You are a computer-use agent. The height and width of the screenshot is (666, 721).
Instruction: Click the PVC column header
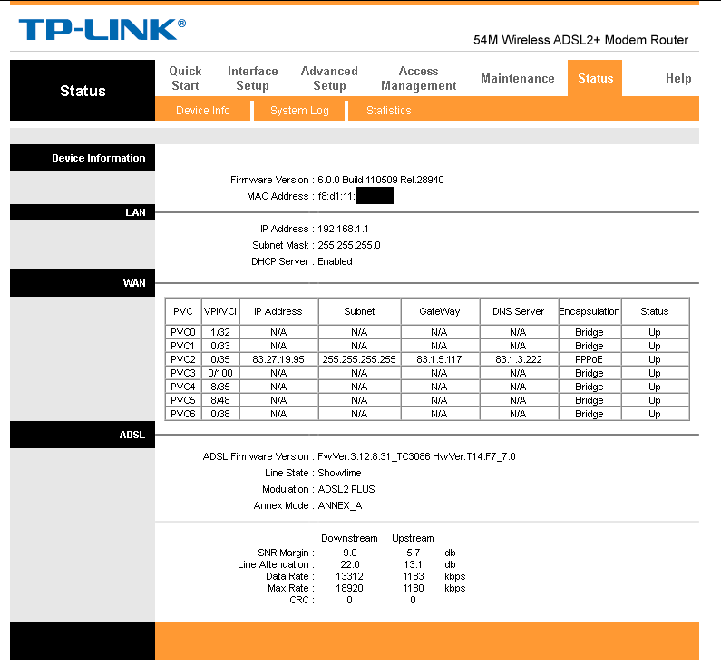(x=183, y=311)
